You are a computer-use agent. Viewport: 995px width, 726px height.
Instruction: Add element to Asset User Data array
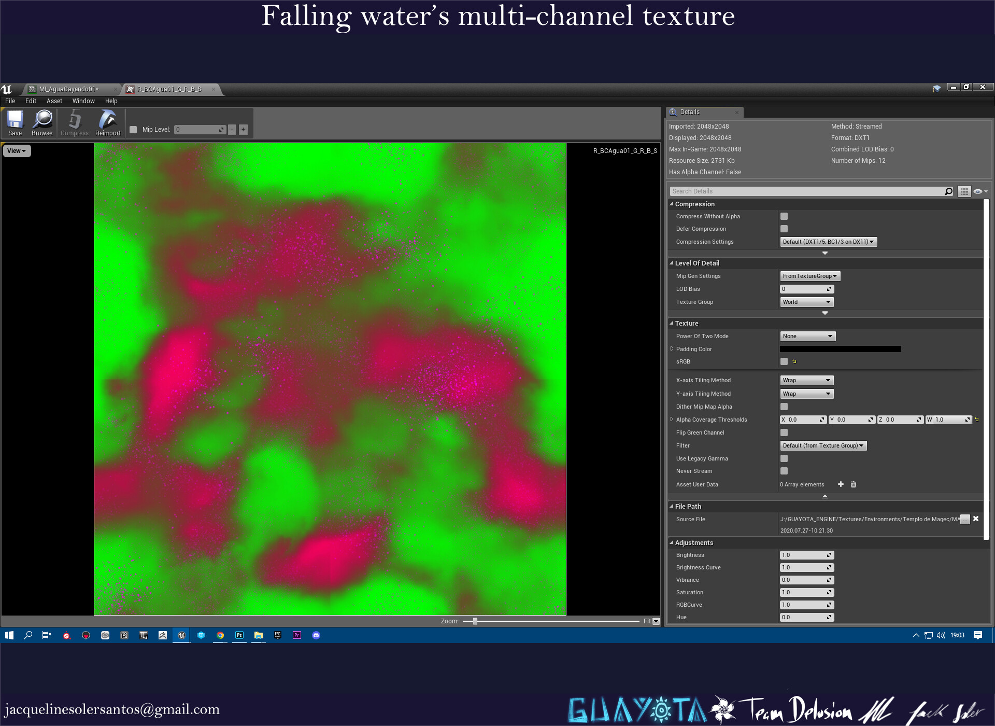point(841,484)
